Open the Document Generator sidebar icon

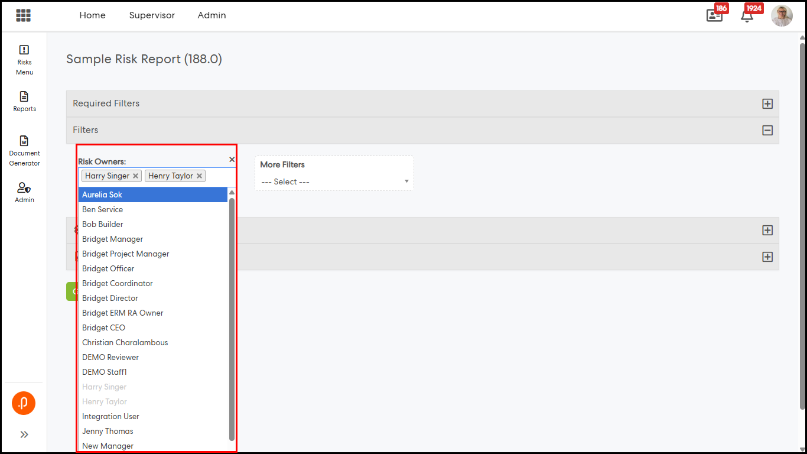tap(24, 151)
